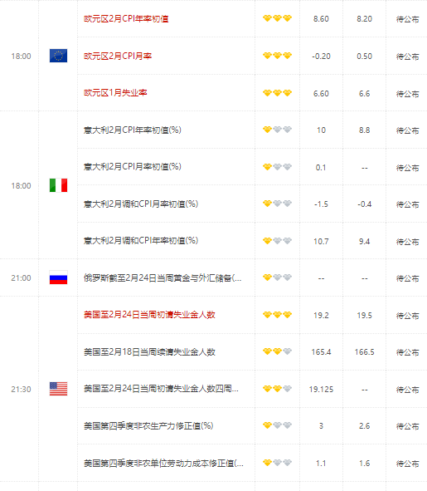Select the 18:00 time for Italy
The image size is (427, 491).
[21, 186]
